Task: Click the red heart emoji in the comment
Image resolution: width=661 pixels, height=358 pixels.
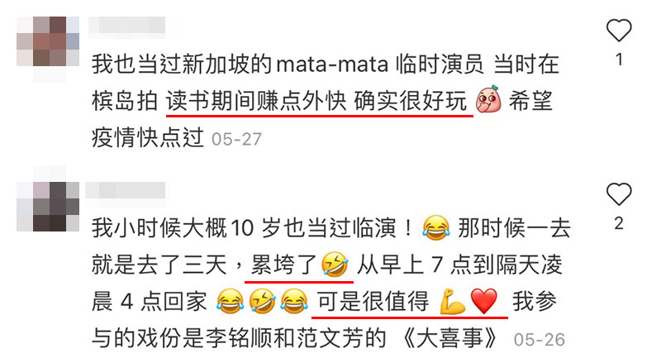Action: tap(484, 302)
